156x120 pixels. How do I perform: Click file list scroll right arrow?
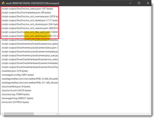tap(57, 114)
